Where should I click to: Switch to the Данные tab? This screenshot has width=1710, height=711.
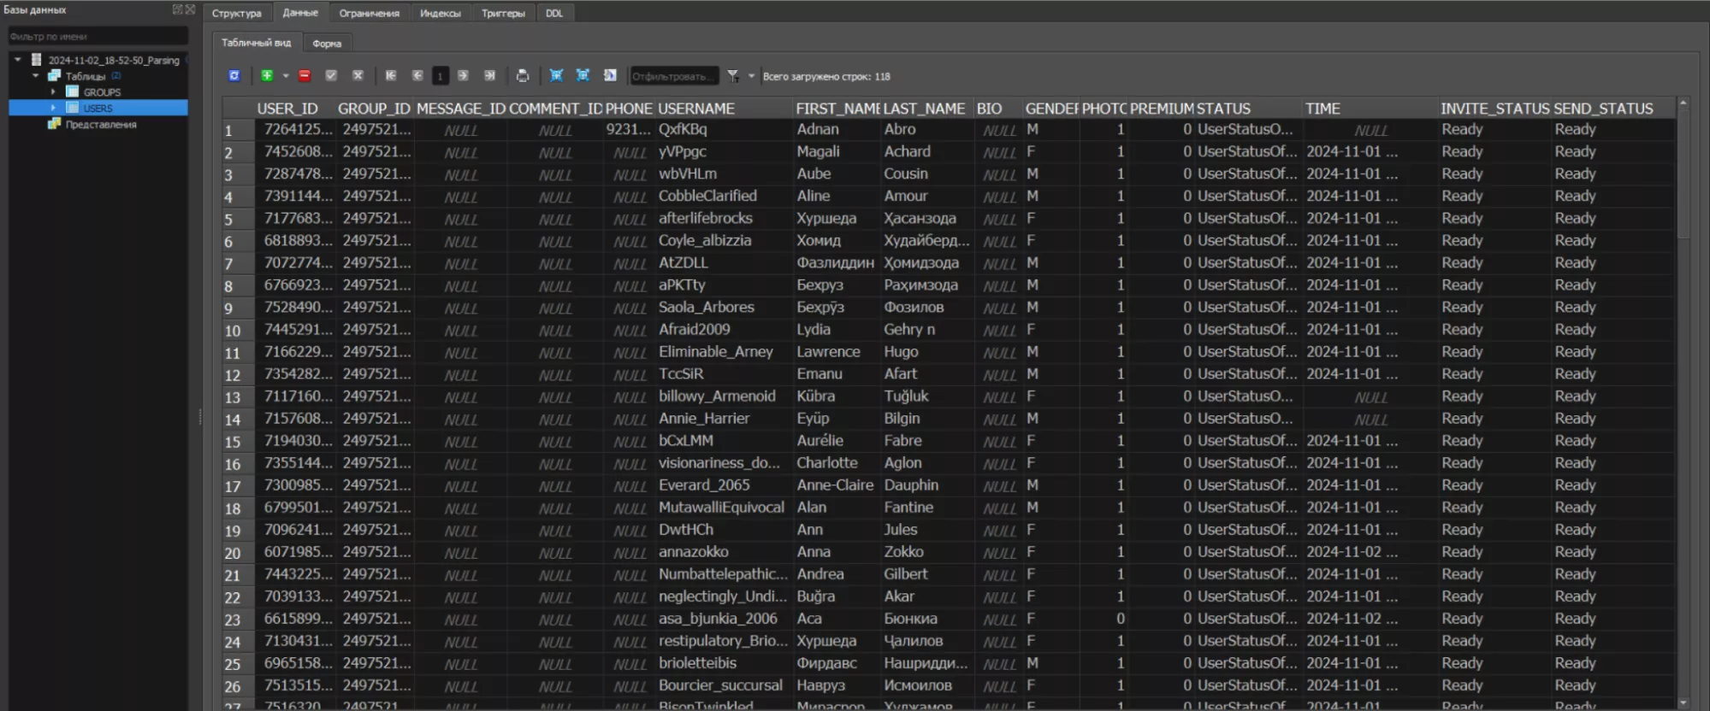click(x=300, y=13)
